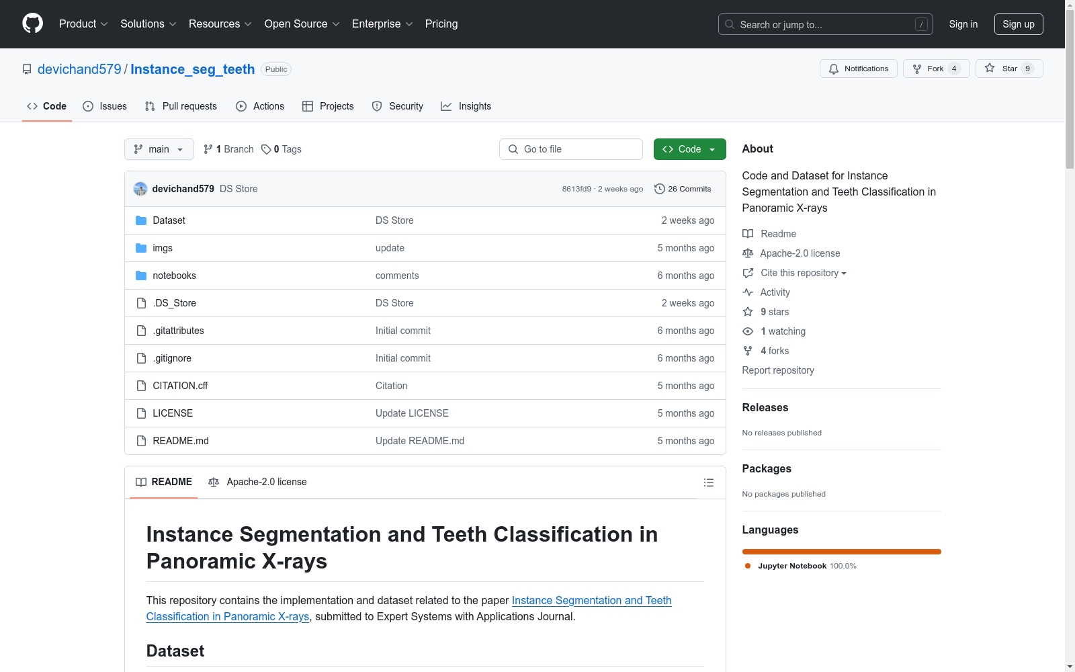1075x672 pixels.
Task: Click the watching eye icon
Action: (x=748, y=331)
